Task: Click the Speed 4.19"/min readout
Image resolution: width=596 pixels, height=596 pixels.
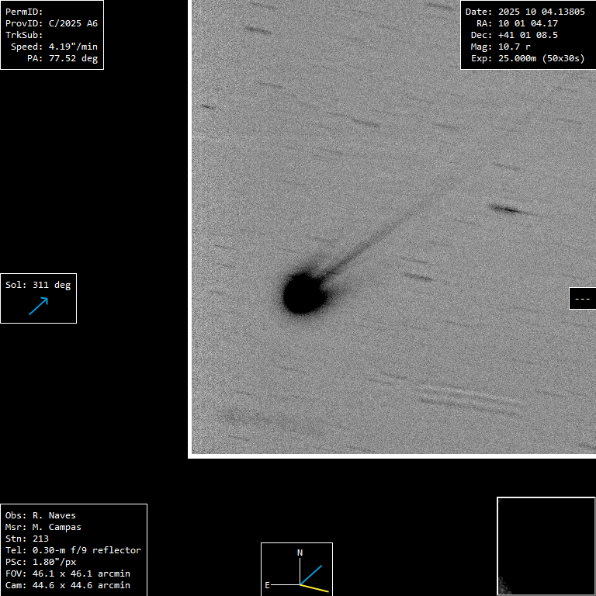Action: click(54, 47)
